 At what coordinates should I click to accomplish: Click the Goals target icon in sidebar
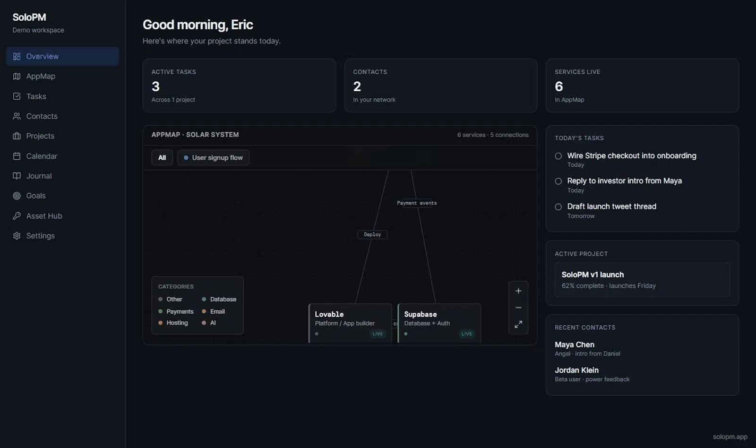pos(17,196)
